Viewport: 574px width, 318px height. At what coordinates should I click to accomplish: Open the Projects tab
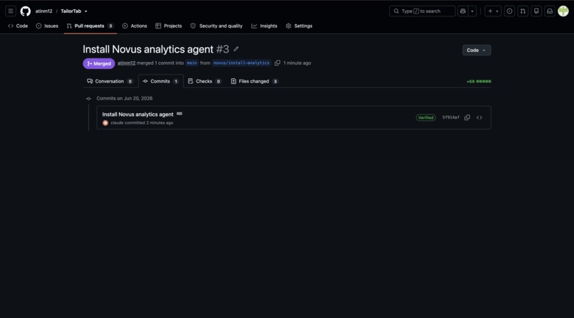168,26
